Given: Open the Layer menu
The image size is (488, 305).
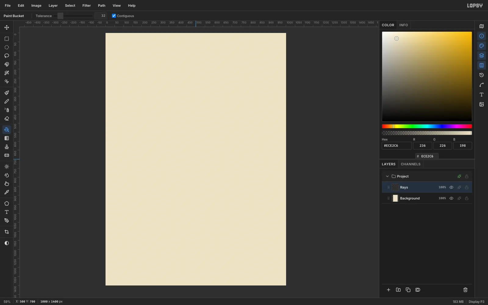Looking at the screenshot, I should point(53,5).
